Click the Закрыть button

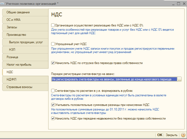(x=171, y=135)
